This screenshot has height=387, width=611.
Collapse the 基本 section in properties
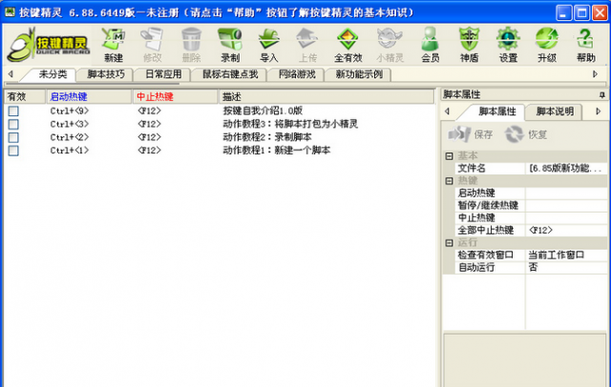(x=450, y=155)
